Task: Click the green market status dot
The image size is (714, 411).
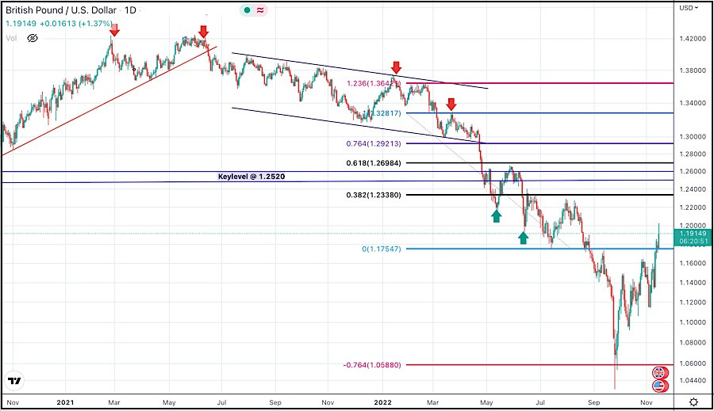Action: click(247, 10)
